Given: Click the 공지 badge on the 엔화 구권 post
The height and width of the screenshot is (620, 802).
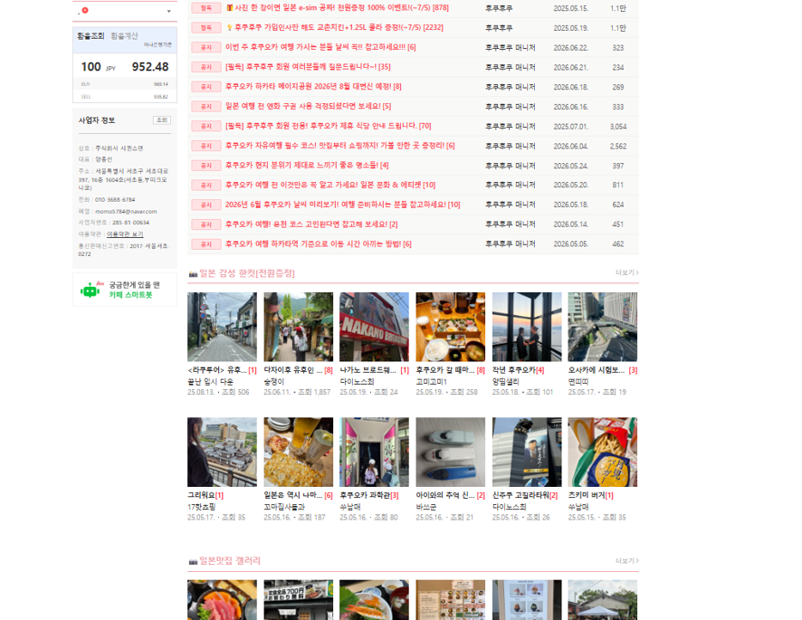Looking at the screenshot, I should tap(206, 107).
